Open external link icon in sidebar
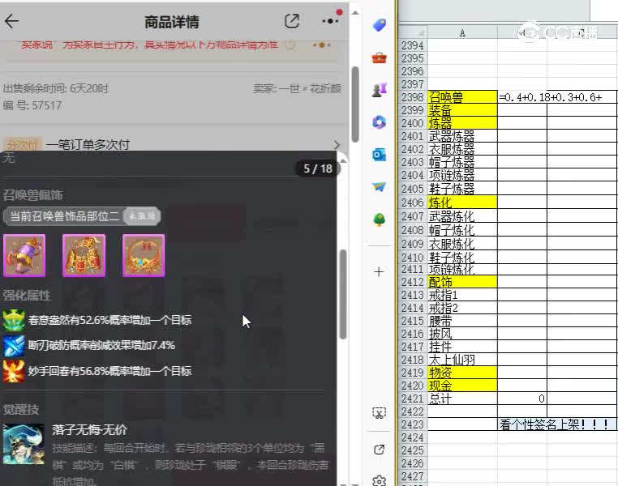The width and height of the screenshot is (618, 486). click(x=380, y=450)
